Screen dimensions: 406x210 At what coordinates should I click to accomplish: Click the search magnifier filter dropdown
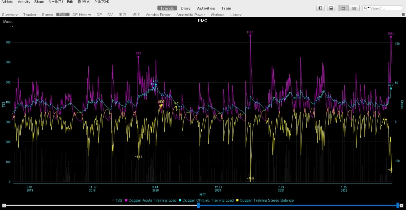click(x=366, y=8)
